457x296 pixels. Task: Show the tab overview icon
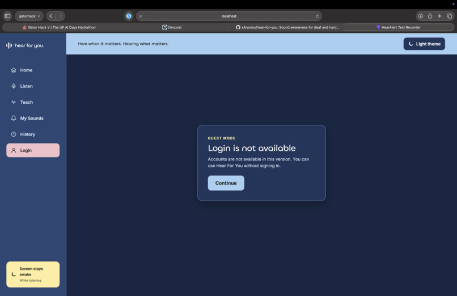(x=450, y=16)
